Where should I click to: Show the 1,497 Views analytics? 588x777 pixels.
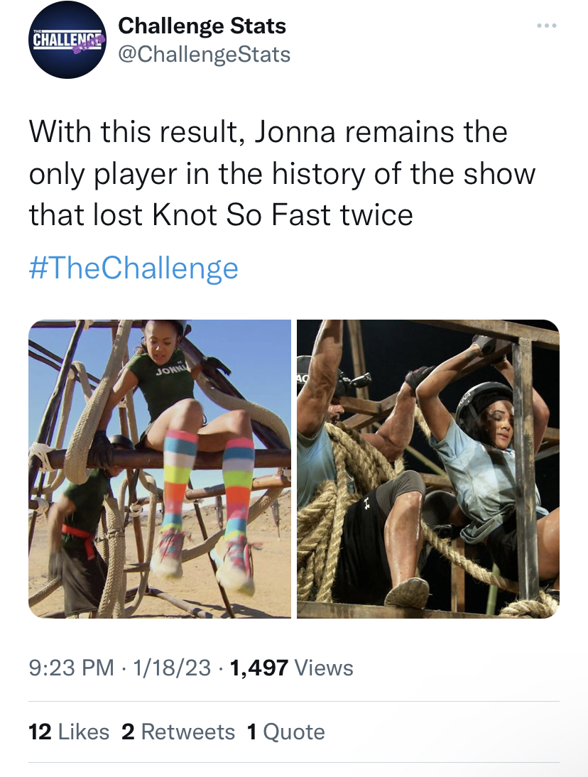click(x=291, y=668)
